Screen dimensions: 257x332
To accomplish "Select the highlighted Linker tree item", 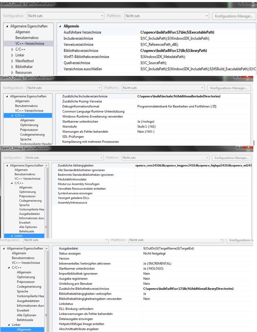I will (18, 236).
